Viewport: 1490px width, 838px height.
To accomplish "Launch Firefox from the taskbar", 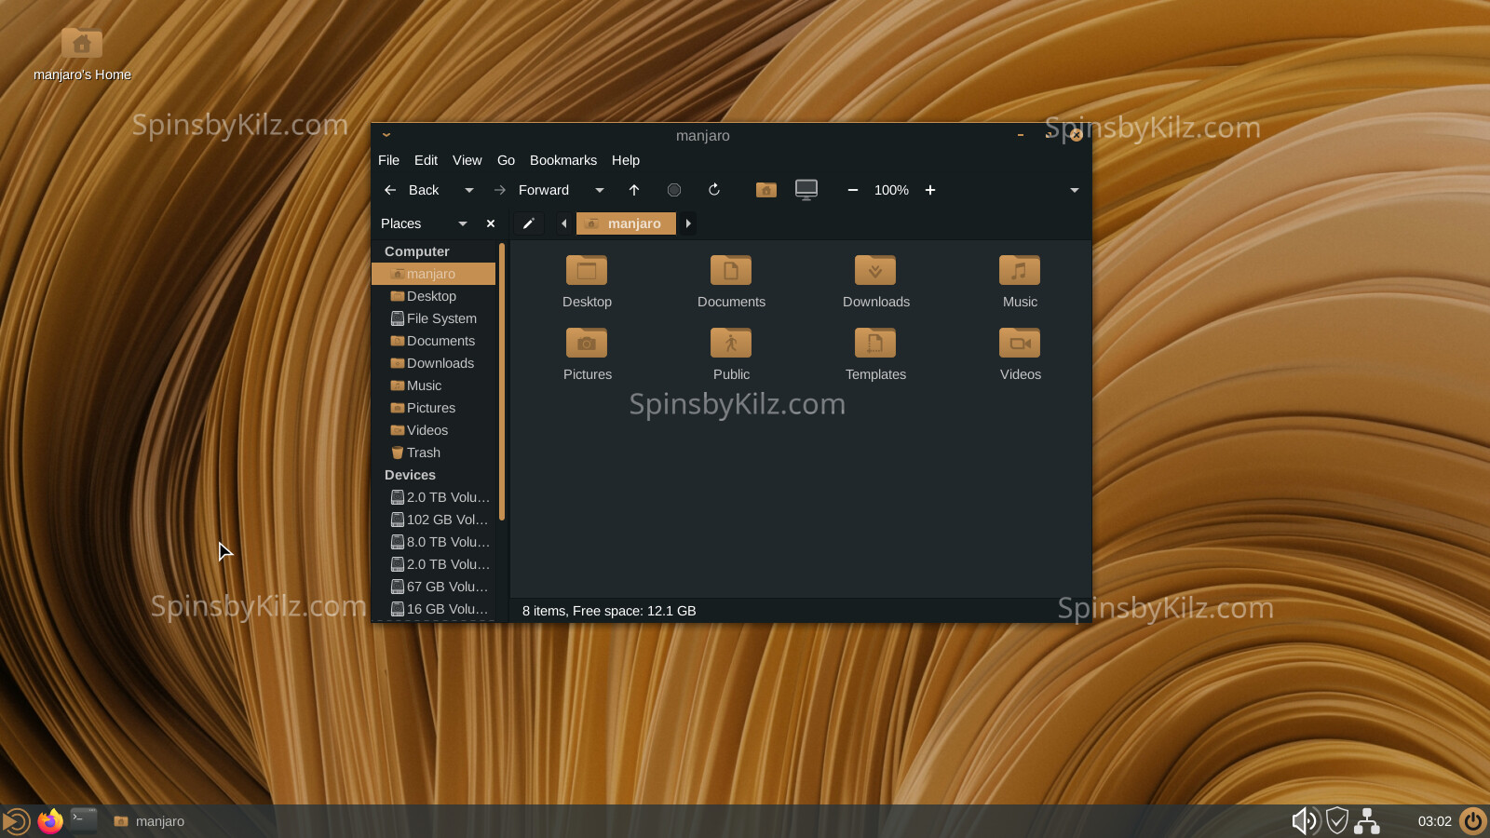I will 50,820.
